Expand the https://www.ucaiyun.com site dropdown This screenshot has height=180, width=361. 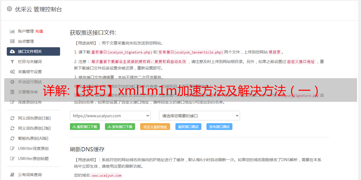[110, 116]
